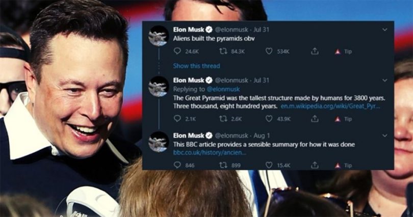Viewport: 413px width, 217px height.
Task: Reply to the Great Pyramid tweet
Action: [177, 119]
